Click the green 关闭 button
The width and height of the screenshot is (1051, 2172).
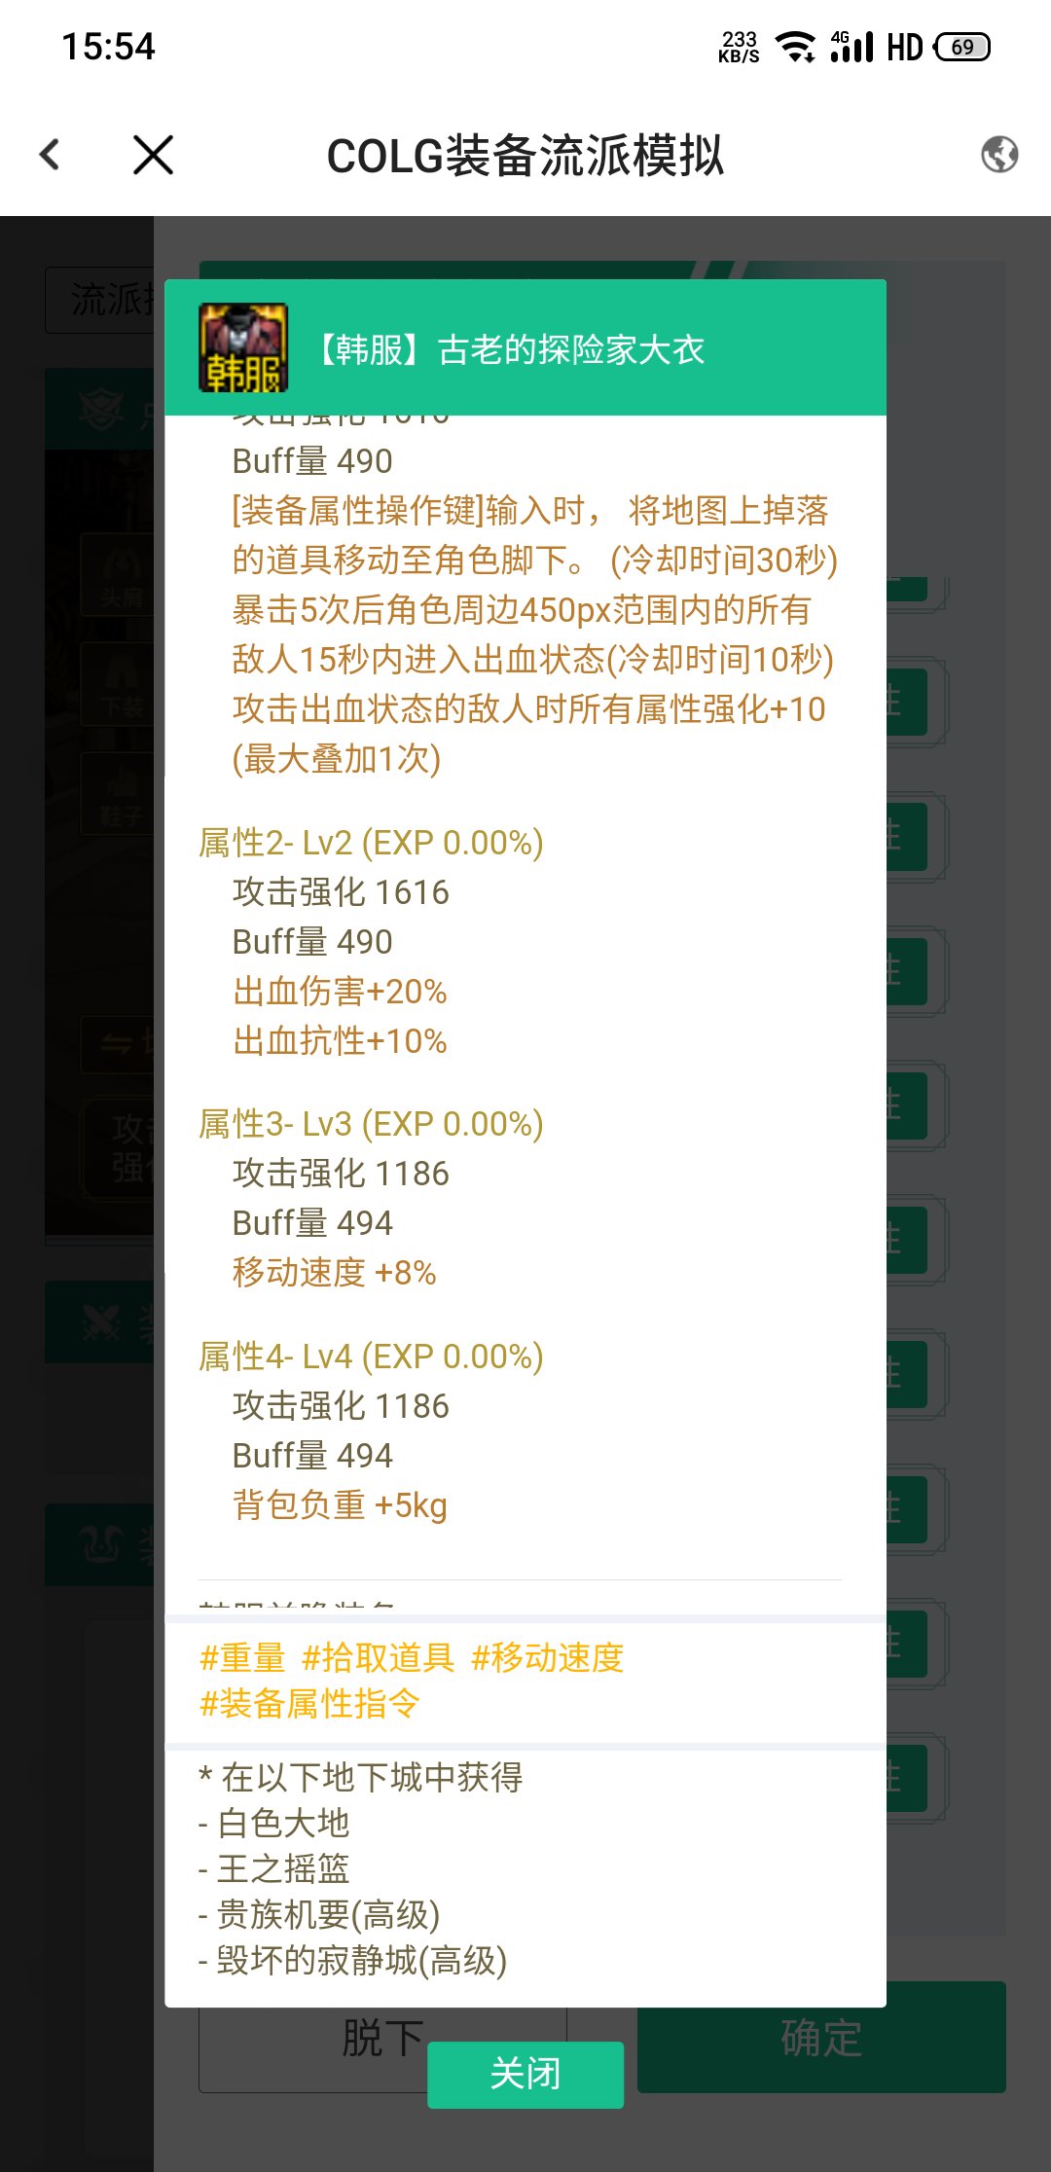[x=525, y=2075]
